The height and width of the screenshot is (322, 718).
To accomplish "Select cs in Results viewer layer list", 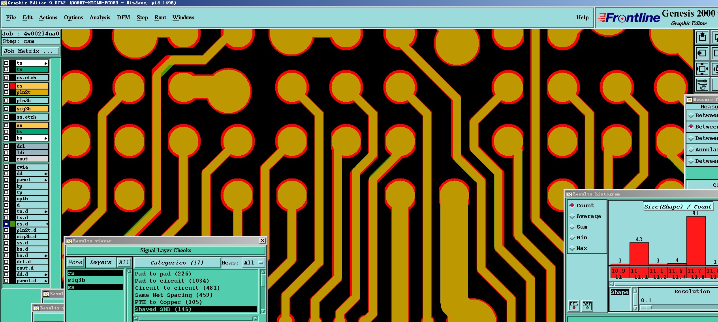I will (95, 273).
